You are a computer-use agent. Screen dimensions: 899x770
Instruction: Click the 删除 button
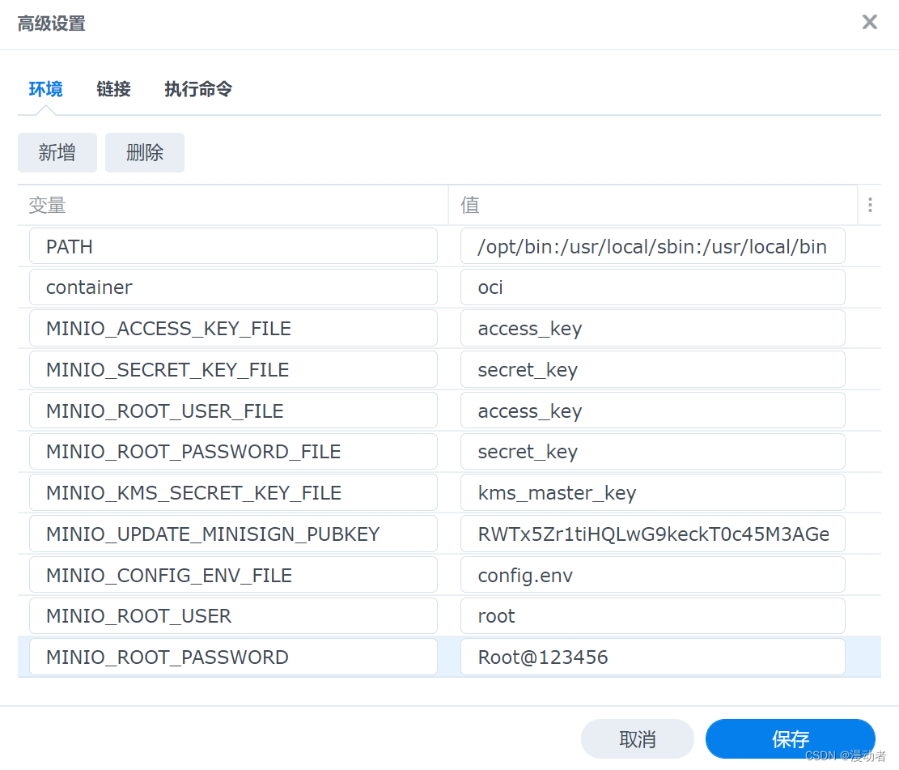144,152
